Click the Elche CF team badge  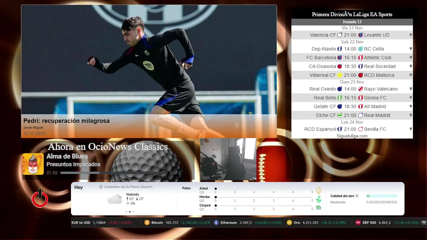click(340, 115)
